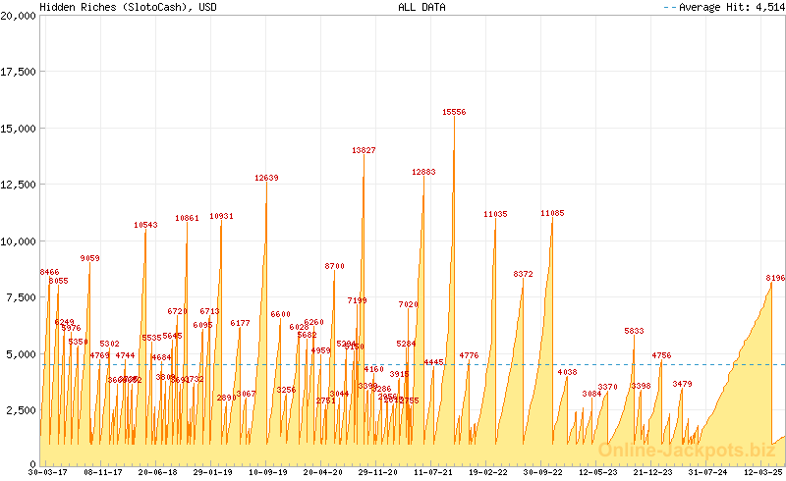Click the 15556 peak value label

pyautogui.click(x=454, y=113)
